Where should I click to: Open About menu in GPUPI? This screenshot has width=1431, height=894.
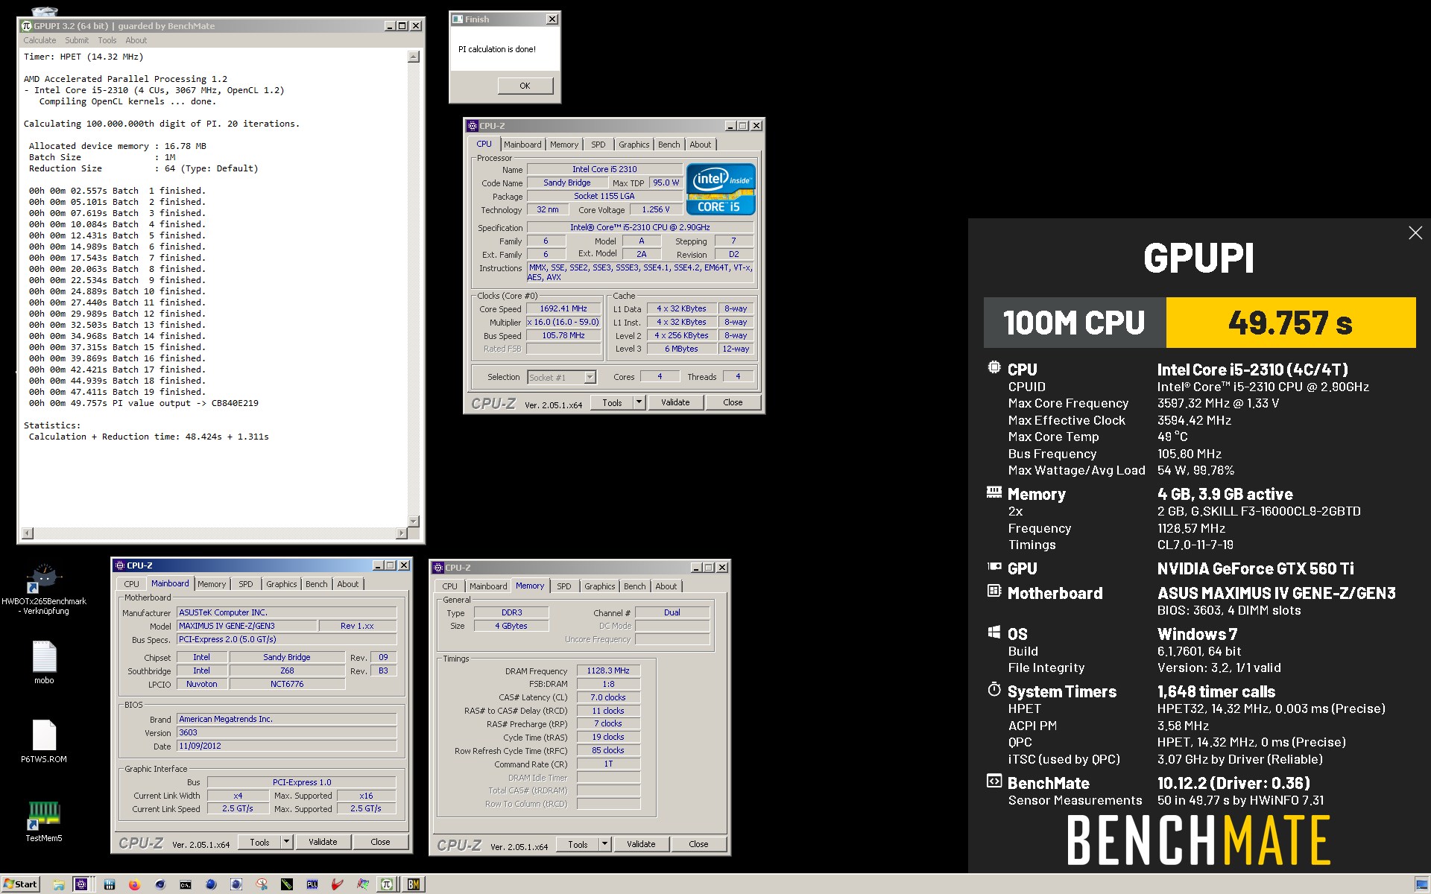(x=136, y=40)
